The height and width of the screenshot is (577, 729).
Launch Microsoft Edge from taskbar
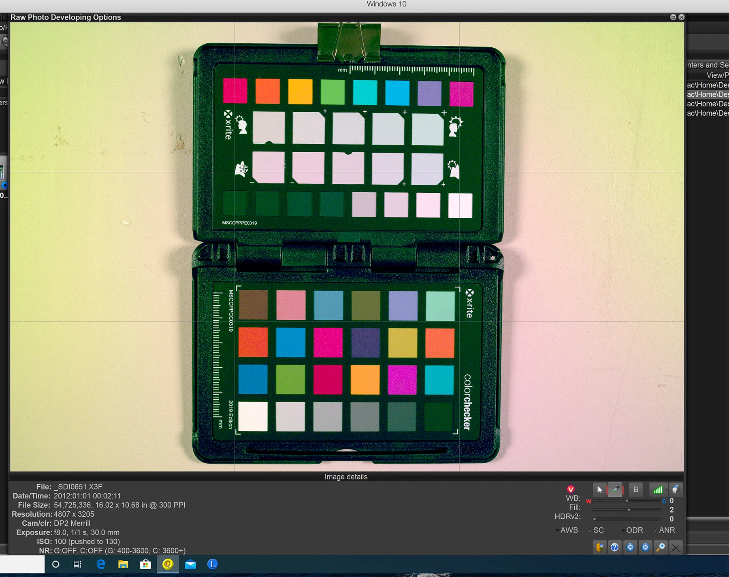[x=101, y=564]
